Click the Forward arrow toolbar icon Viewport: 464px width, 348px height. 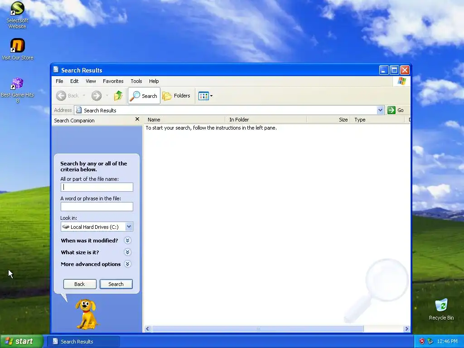click(97, 96)
